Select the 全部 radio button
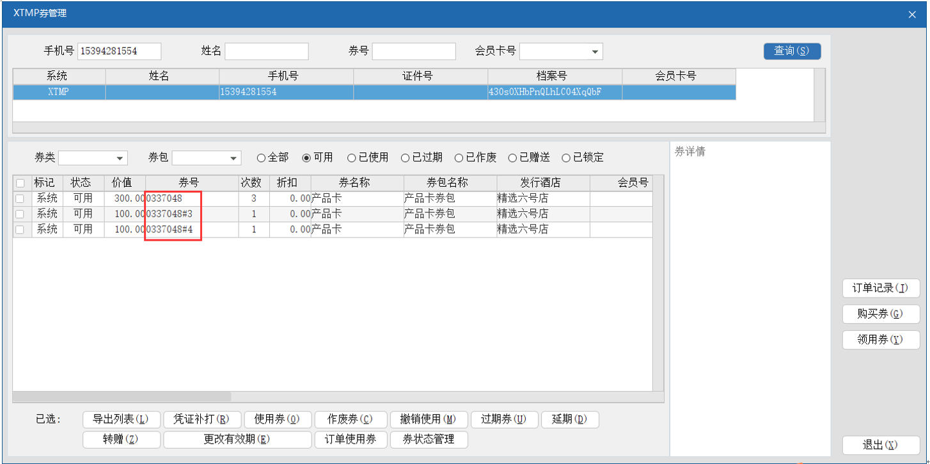Image resolution: width=930 pixels, height=464 pixels. [261, 157]
